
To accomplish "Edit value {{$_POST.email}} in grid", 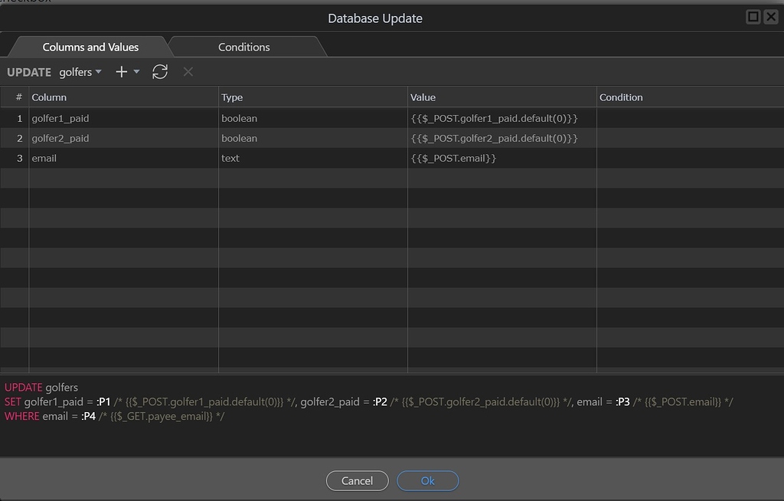I will pyautogui.click(x=502, y=158).
